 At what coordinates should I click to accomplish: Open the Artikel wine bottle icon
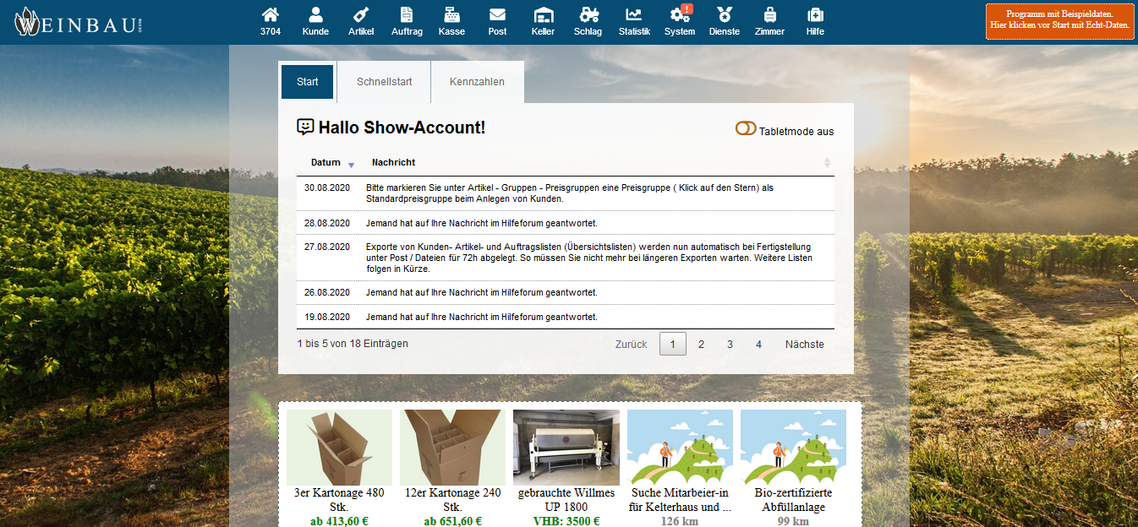[361, 15]
